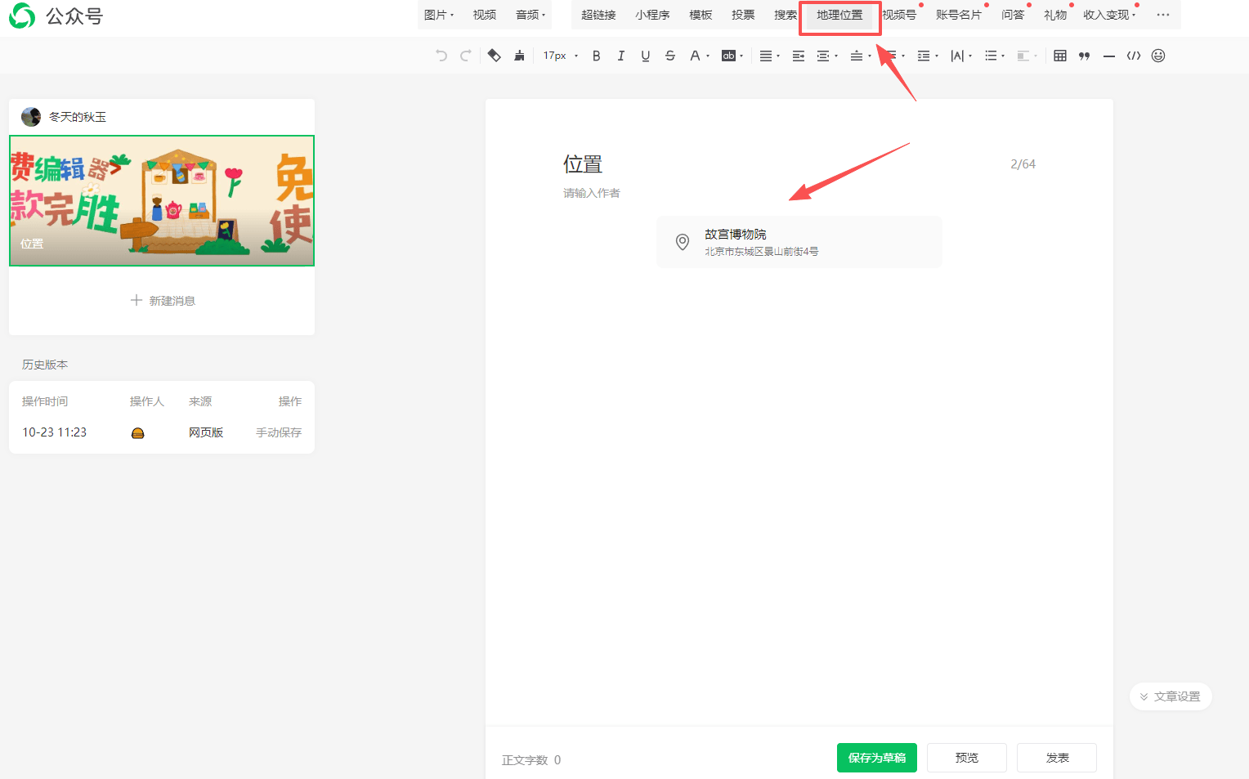
Task: Insert a table using the table icon
Action: pos(1060,56)
